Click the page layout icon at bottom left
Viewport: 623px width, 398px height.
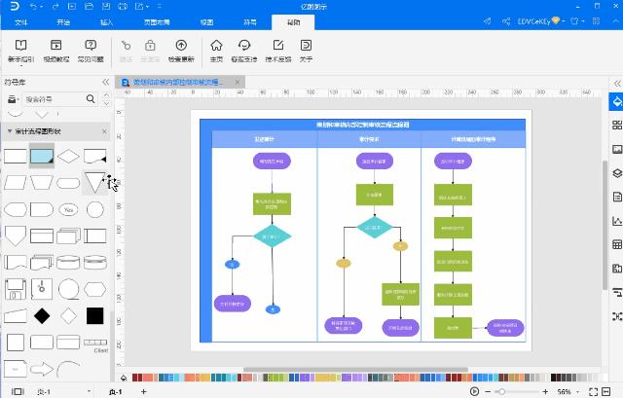(x=18, y=391)
